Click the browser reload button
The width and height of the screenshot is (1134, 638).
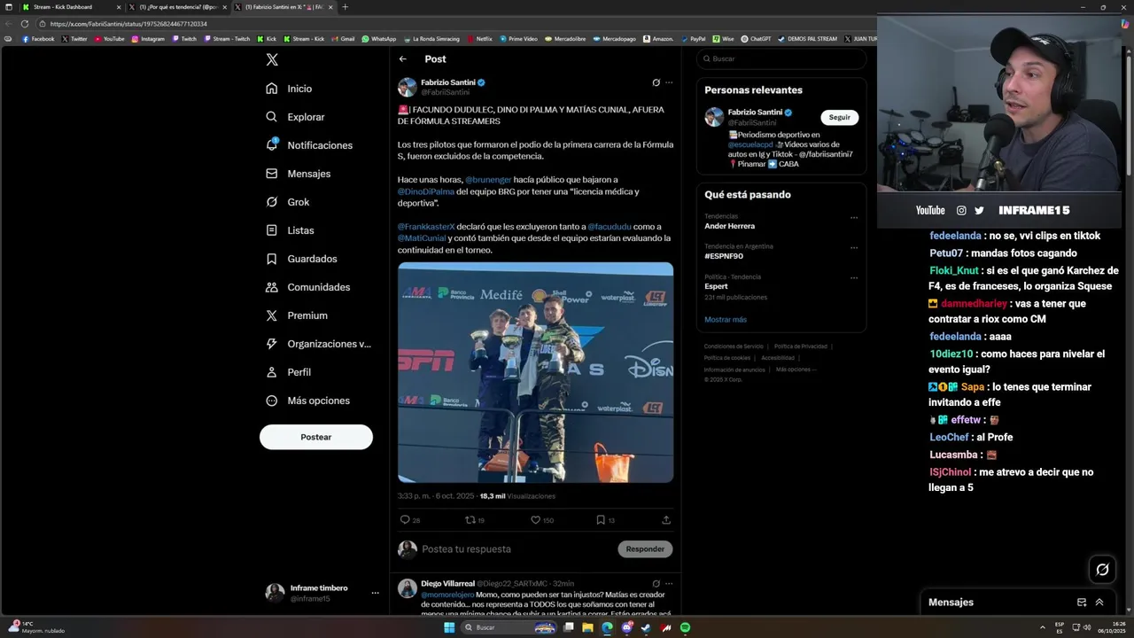(25, 24)
